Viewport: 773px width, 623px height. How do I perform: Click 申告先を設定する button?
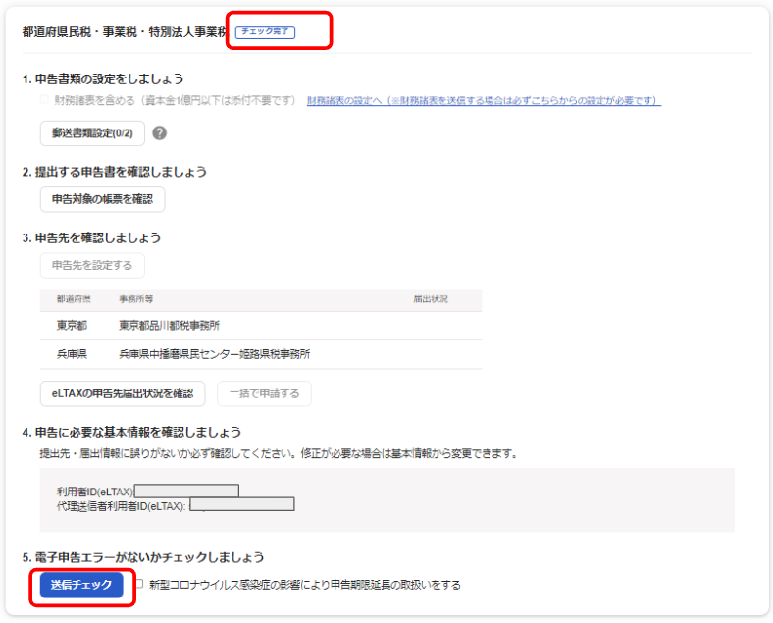pos(92,265)
